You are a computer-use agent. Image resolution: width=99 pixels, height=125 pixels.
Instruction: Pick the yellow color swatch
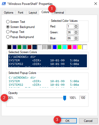click(x=80, y=47)
